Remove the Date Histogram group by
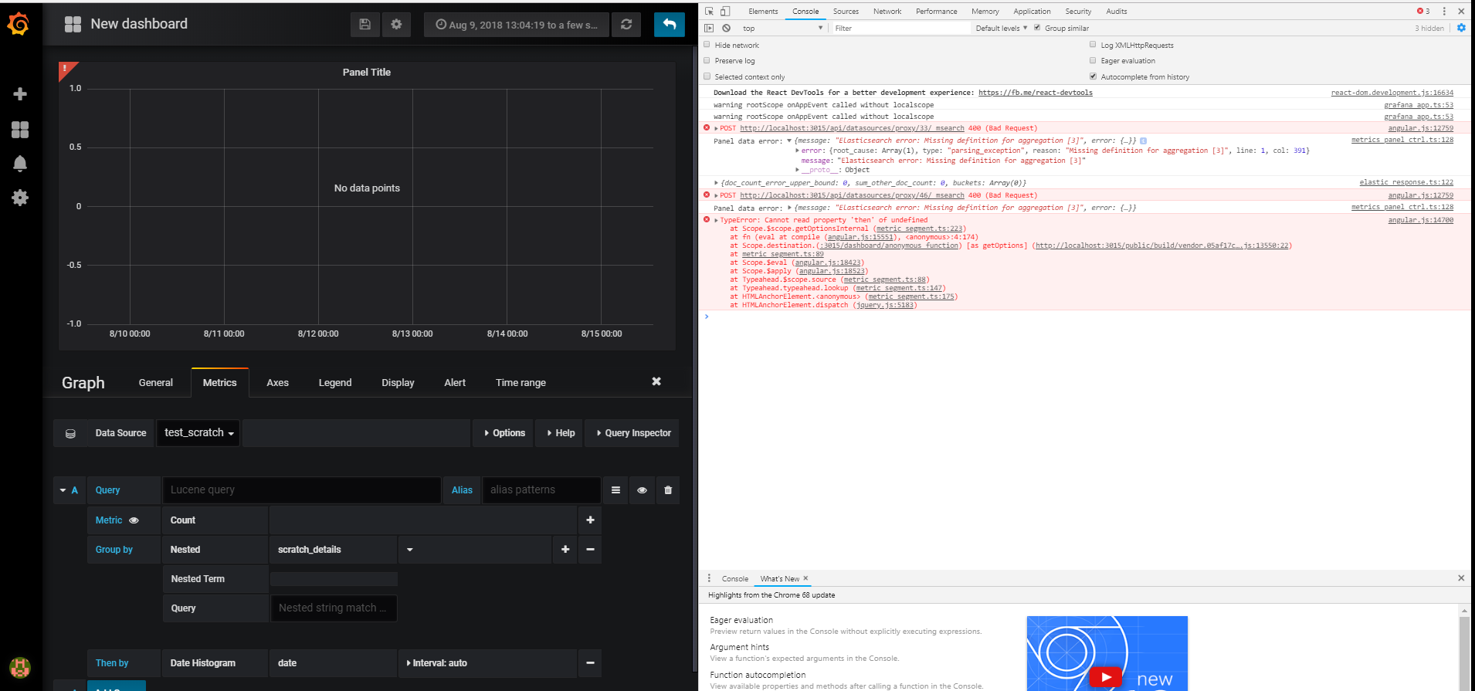 point(590,663)
